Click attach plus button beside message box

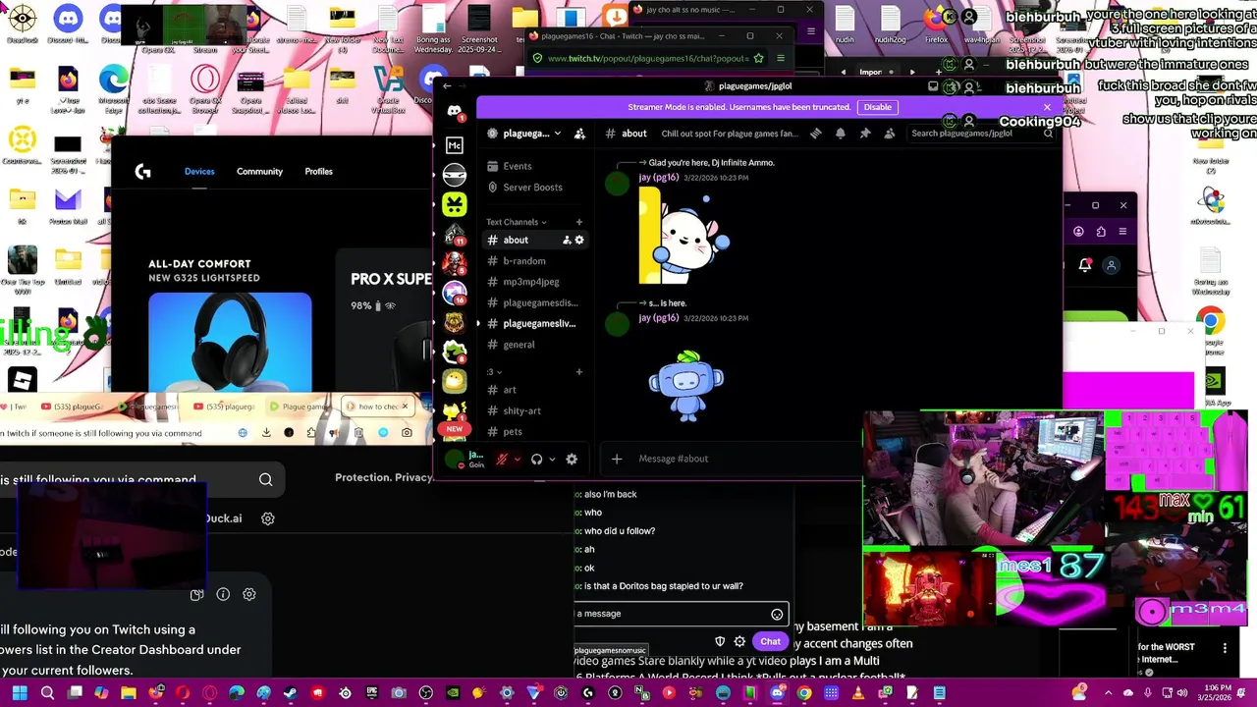(617, 459)
